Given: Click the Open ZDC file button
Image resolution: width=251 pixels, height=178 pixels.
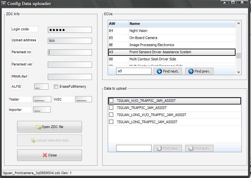Looking at the screenshot, I should point(49,127).
